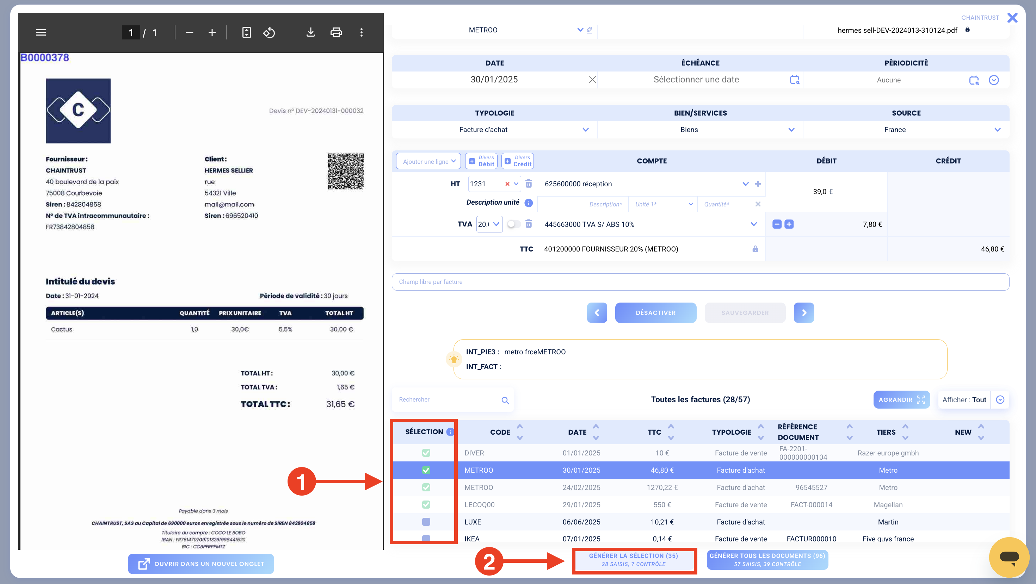Uncheck the METROO 24/02/2025 selection

pos(426,487)
